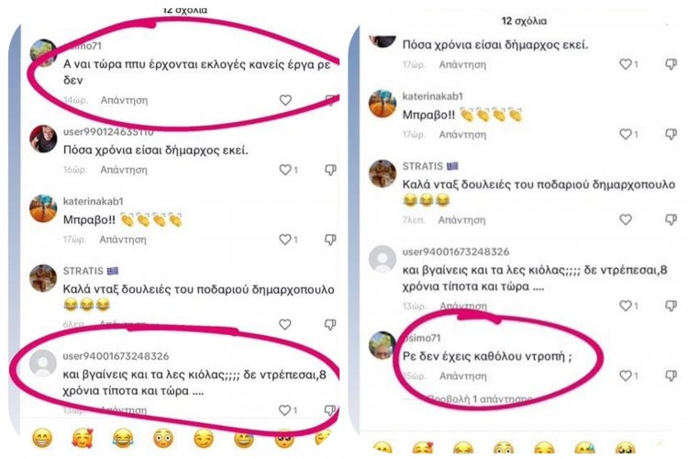Like the right-panel katerinakab1 Μπραβο comment

[626, 134]
